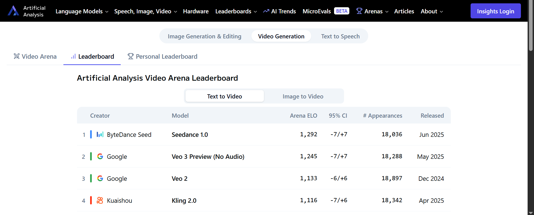534x215 pixels.
Task: Click the Insights Login button
Action: coord(496,11)
